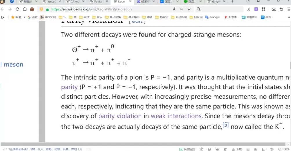Expand the 收藏 favorites dropdown arrow
Viewport: 291px width, 151px height.
point(24,17)
